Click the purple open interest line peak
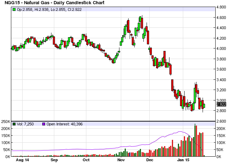 pos(180,131)
